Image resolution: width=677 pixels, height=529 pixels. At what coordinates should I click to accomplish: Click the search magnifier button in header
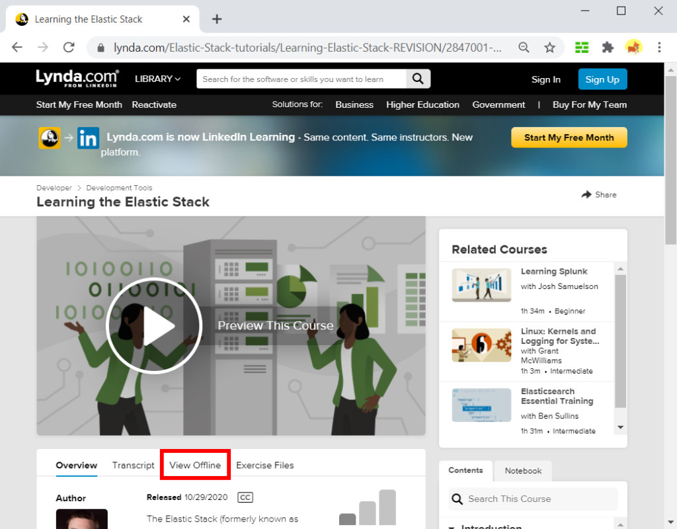pyautogui.click(x=418, y=79)
